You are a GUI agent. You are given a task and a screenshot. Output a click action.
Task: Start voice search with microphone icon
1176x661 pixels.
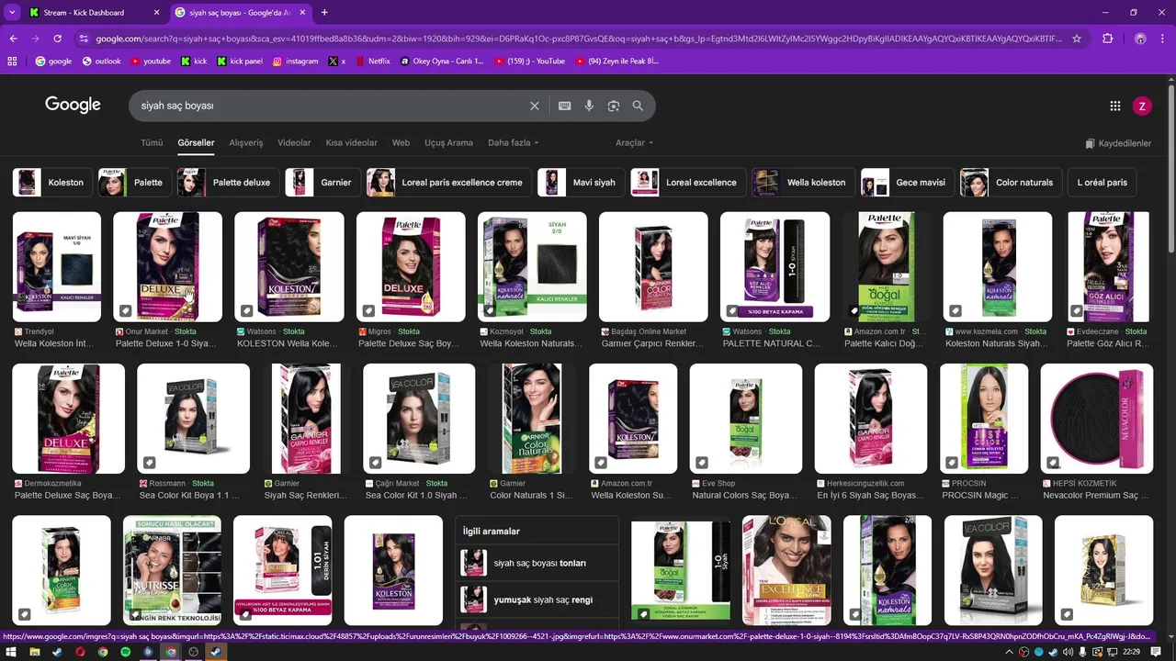click(x=589, y=106)
